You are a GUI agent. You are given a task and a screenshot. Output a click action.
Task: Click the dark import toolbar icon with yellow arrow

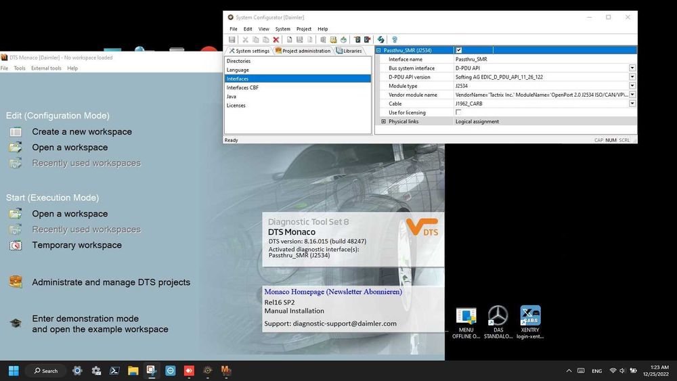tap(357, 40)
